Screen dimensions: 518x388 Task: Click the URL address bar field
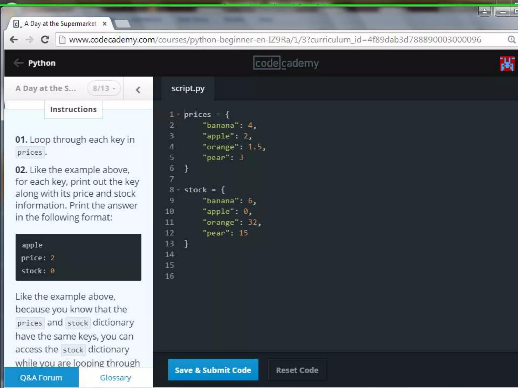(274, 40)
